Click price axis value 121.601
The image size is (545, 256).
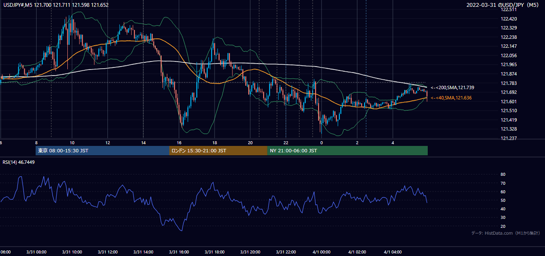click(x=509, y=102)
